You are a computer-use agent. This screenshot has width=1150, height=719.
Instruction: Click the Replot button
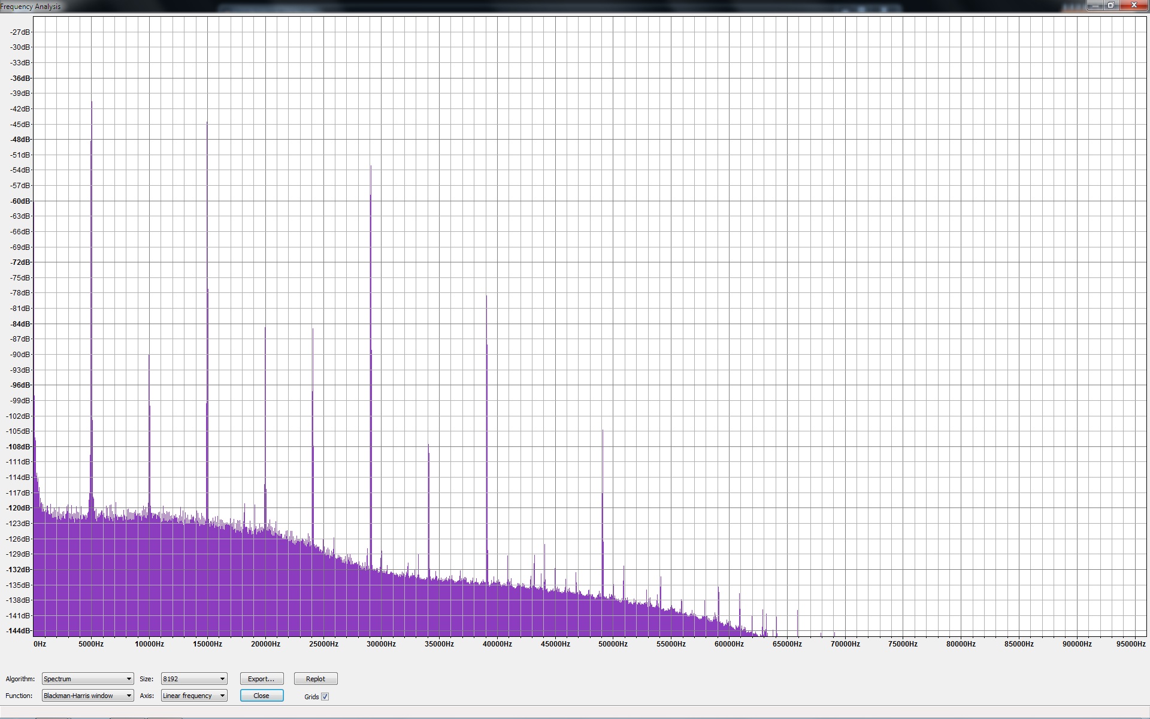click(x=316, y=679)
